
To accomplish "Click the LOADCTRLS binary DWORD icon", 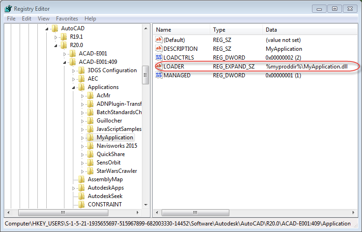I will 158,58.
